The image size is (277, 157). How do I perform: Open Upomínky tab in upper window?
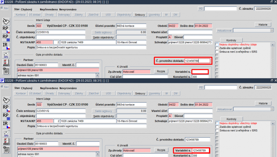click(154, 15)
